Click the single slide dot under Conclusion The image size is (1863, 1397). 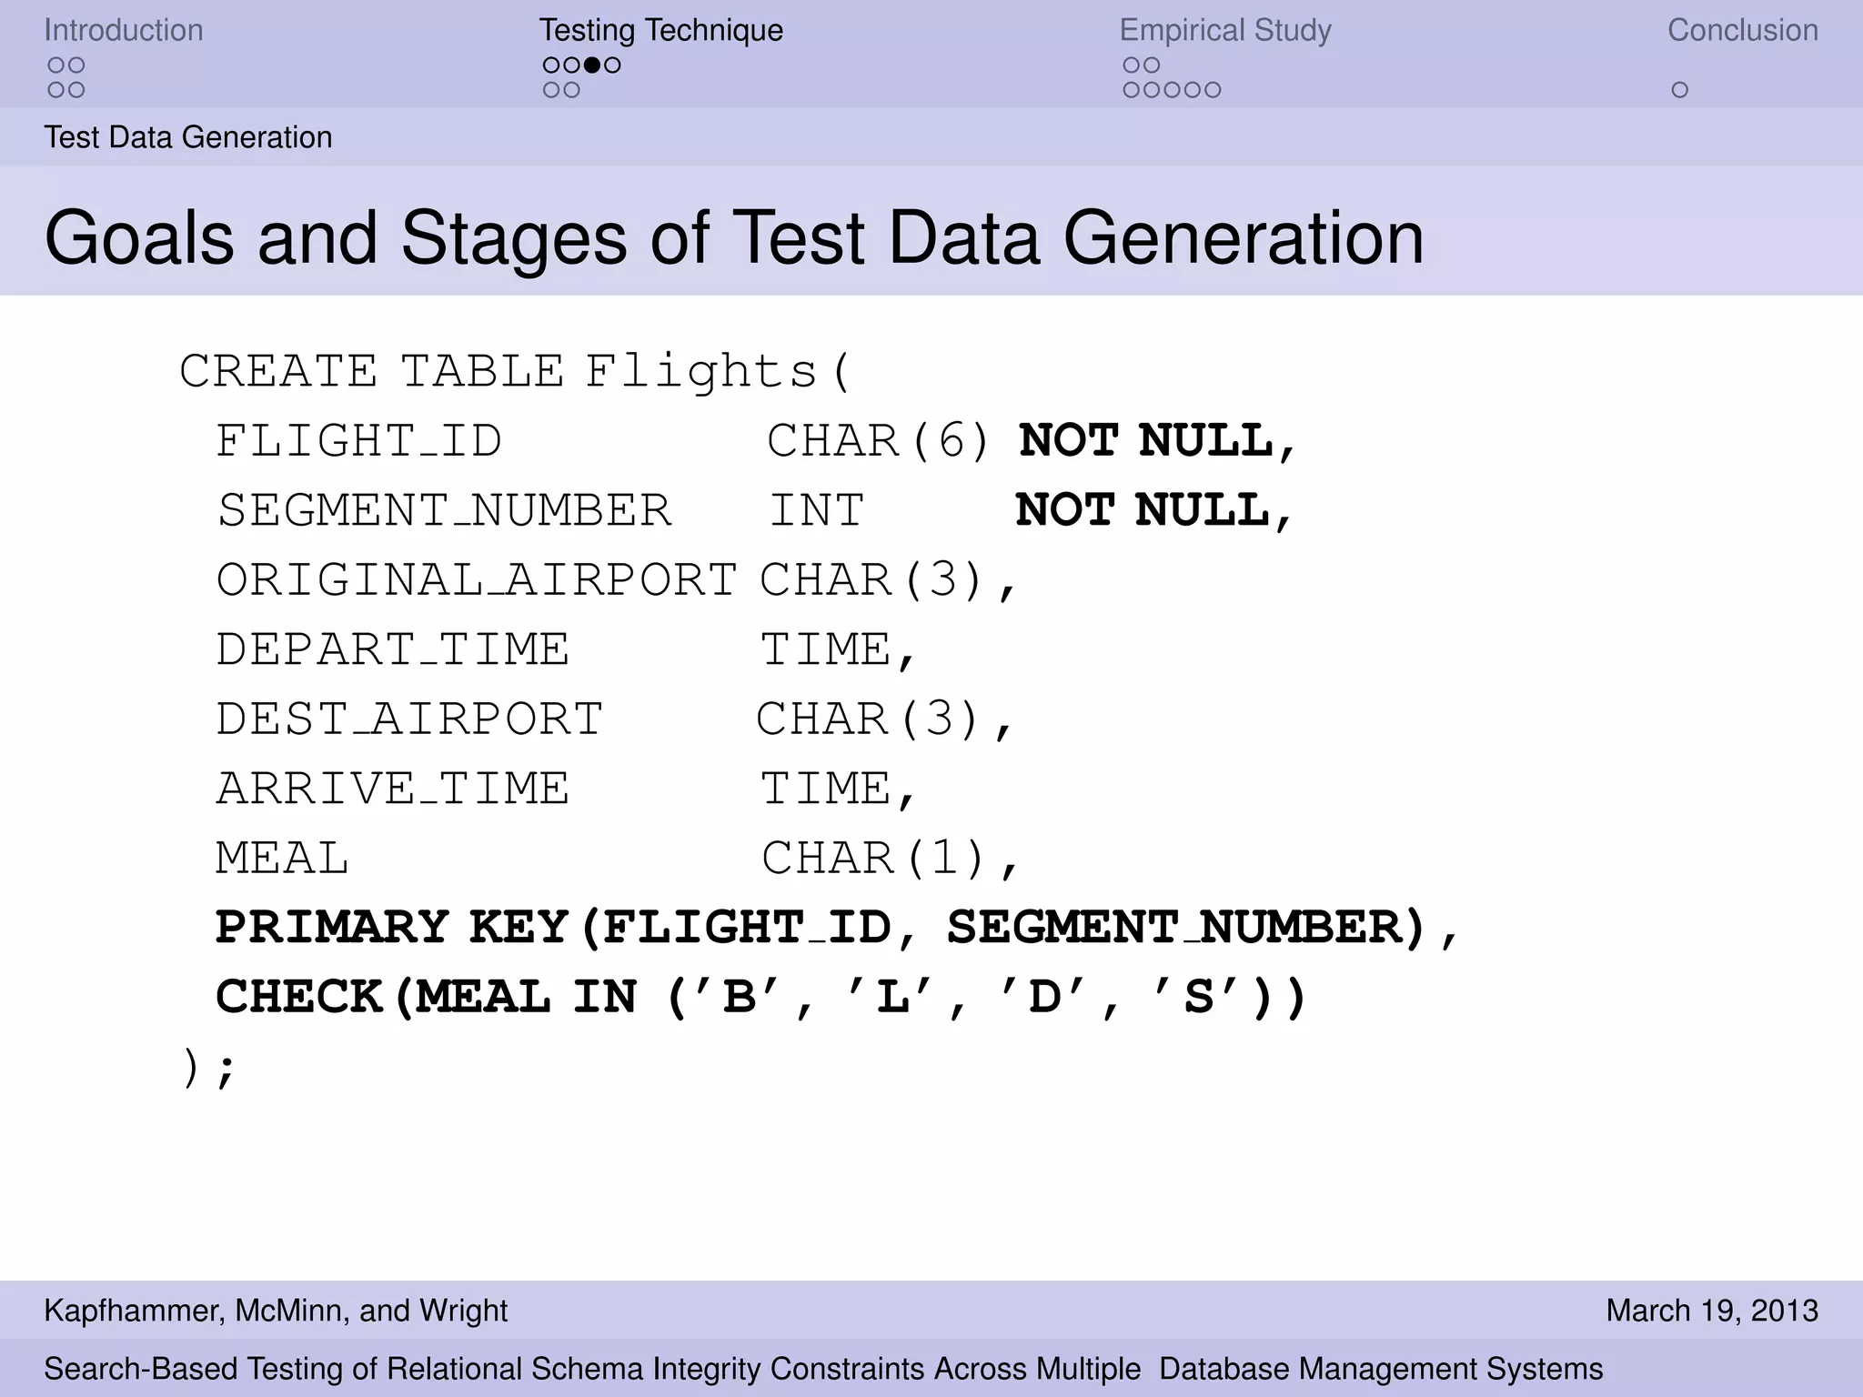click(1680, 90)
